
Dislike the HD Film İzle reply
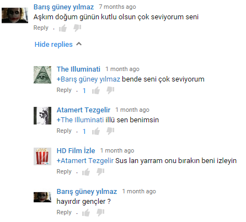click(x=100, y=172)
